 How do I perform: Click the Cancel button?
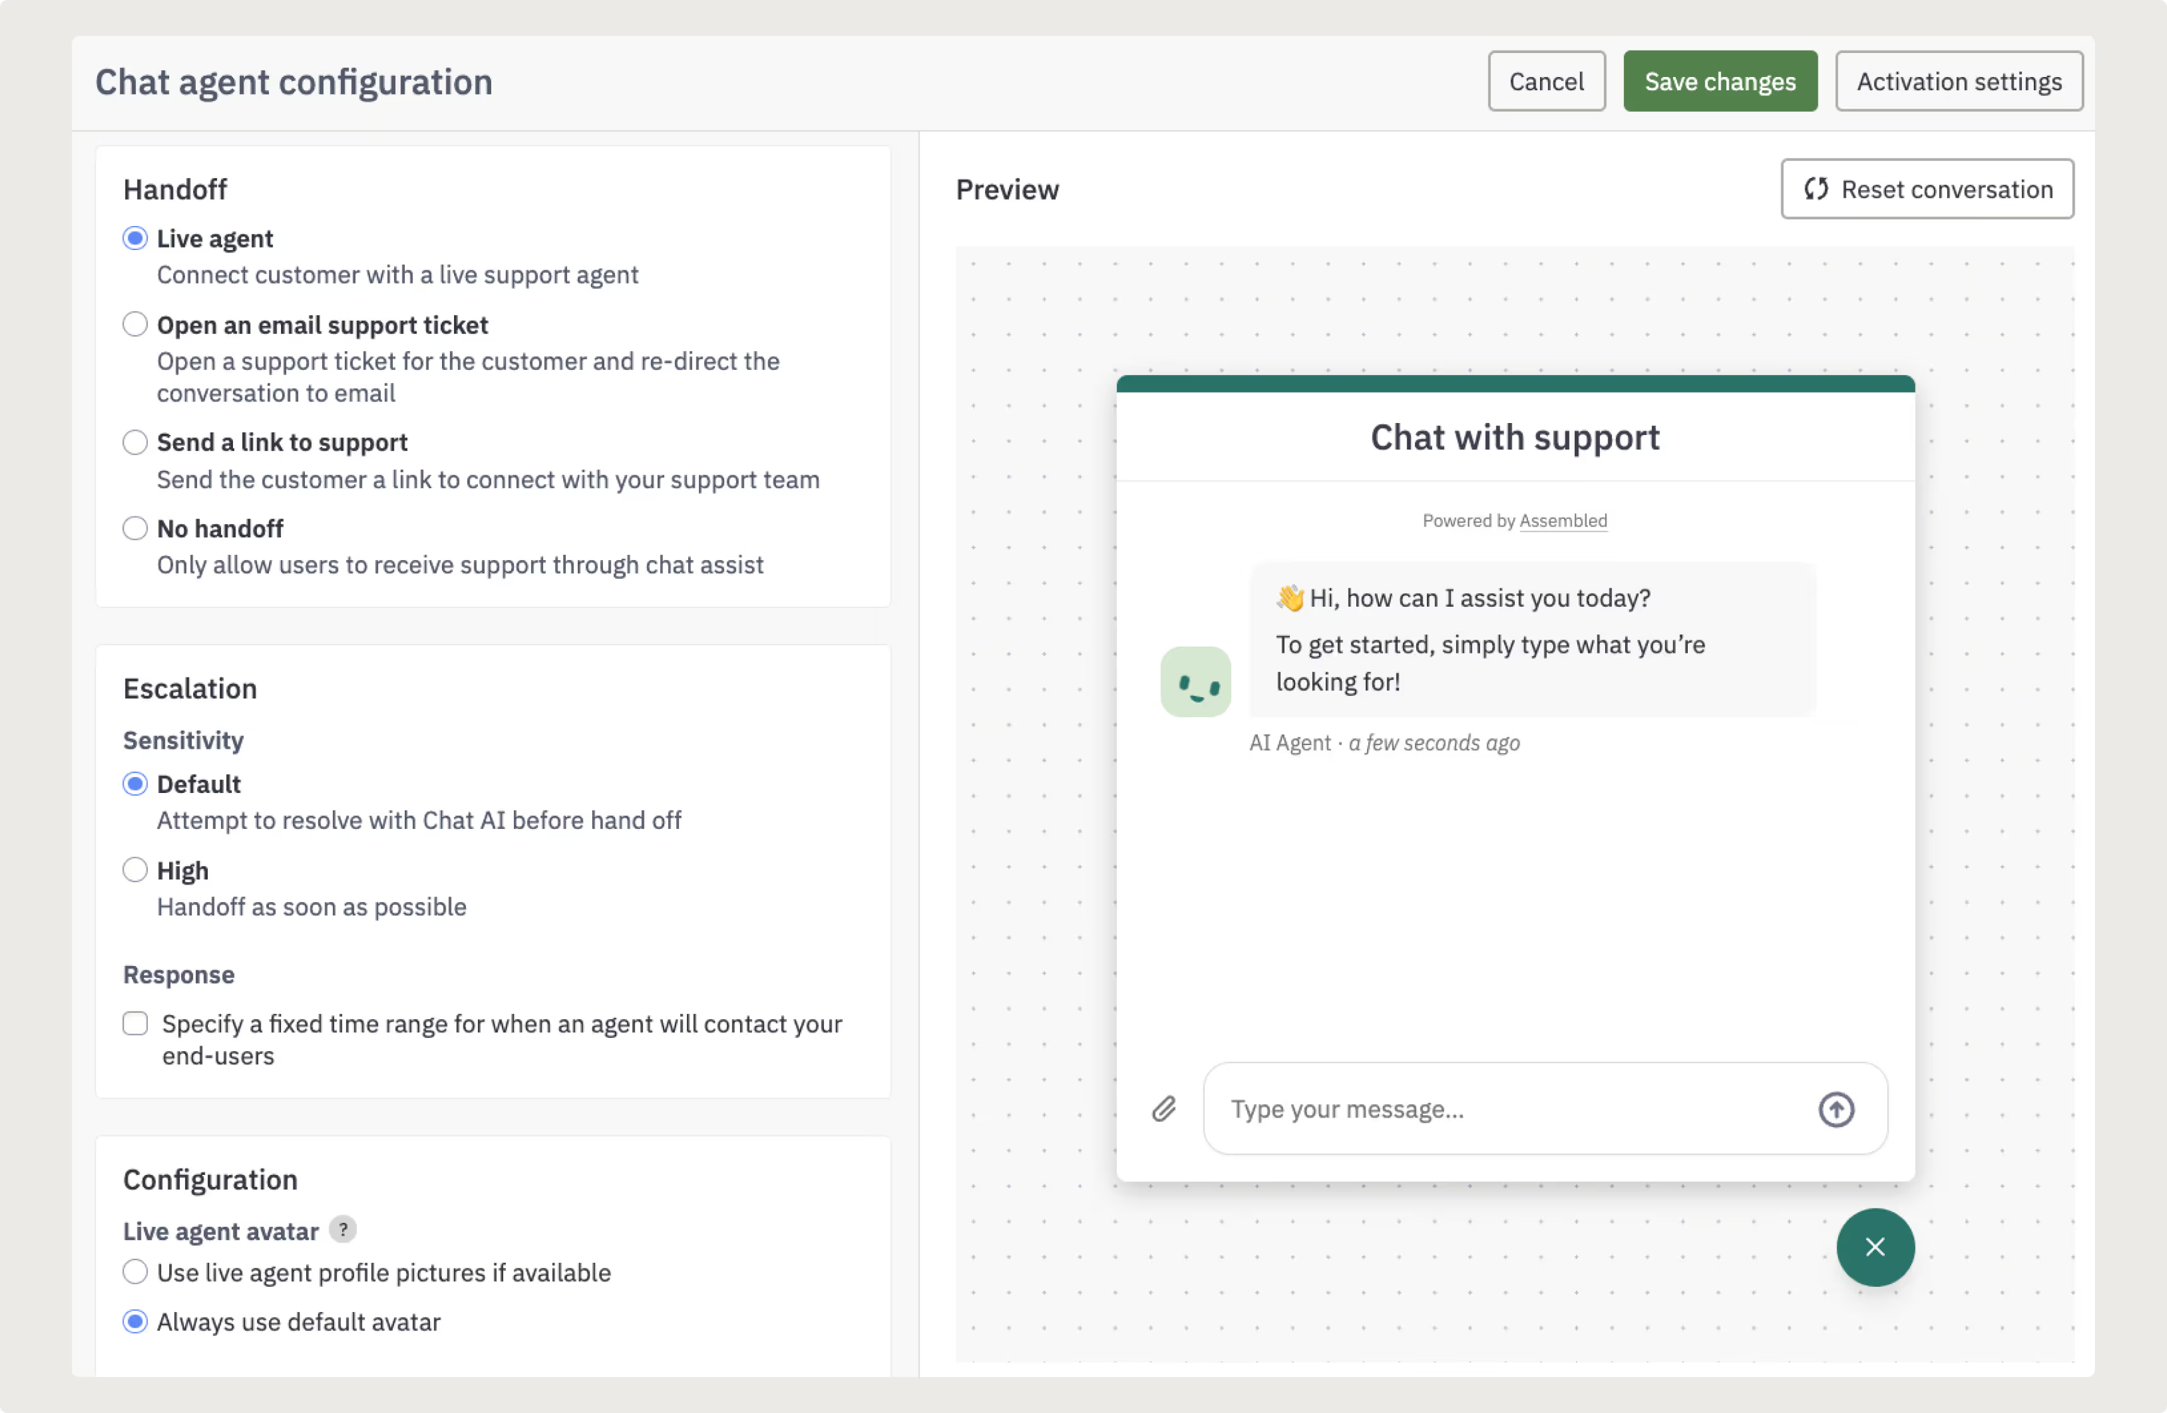click(1546, 82)
